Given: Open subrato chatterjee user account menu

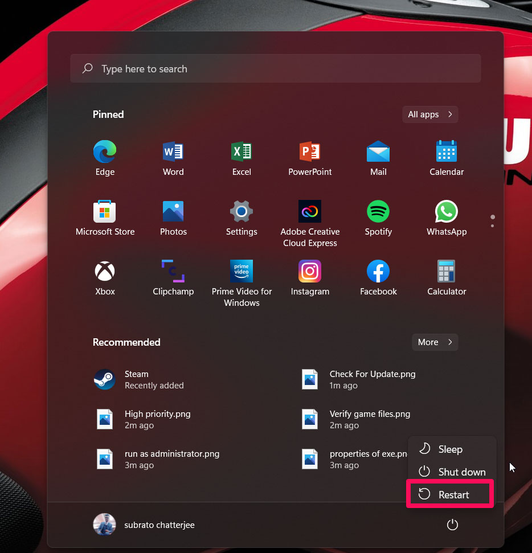Looking at the screenshot, I should (x=144, y=525).
